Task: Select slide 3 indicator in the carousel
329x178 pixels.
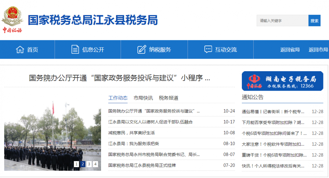Action: pyautogui.click(x=89, y=164)
